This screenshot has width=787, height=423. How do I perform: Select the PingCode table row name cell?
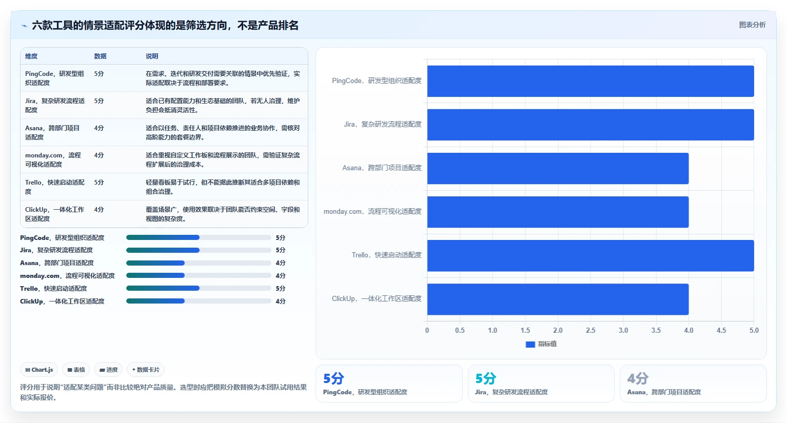click(55, 78)
